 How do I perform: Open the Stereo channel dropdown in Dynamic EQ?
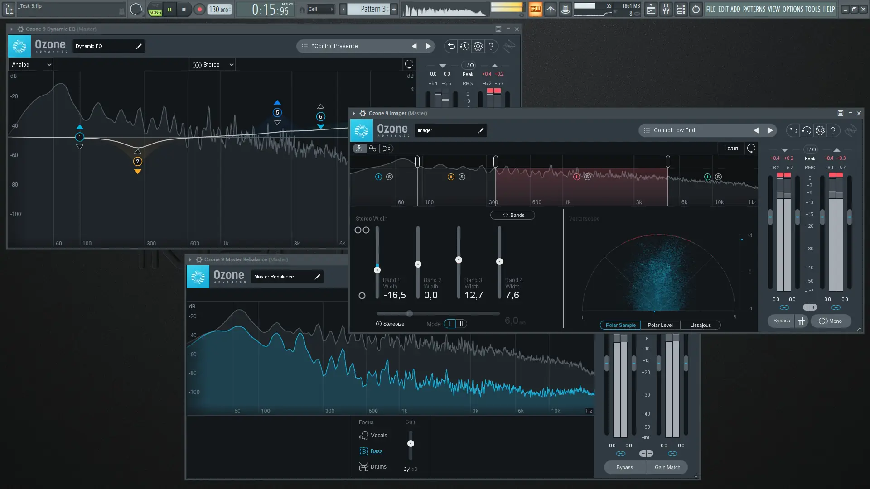[212, 64]
